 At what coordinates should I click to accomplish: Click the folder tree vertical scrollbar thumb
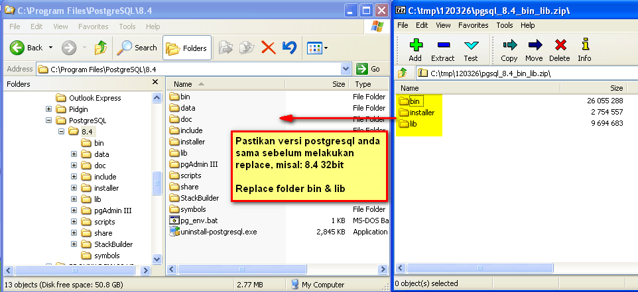coord(157,183)
